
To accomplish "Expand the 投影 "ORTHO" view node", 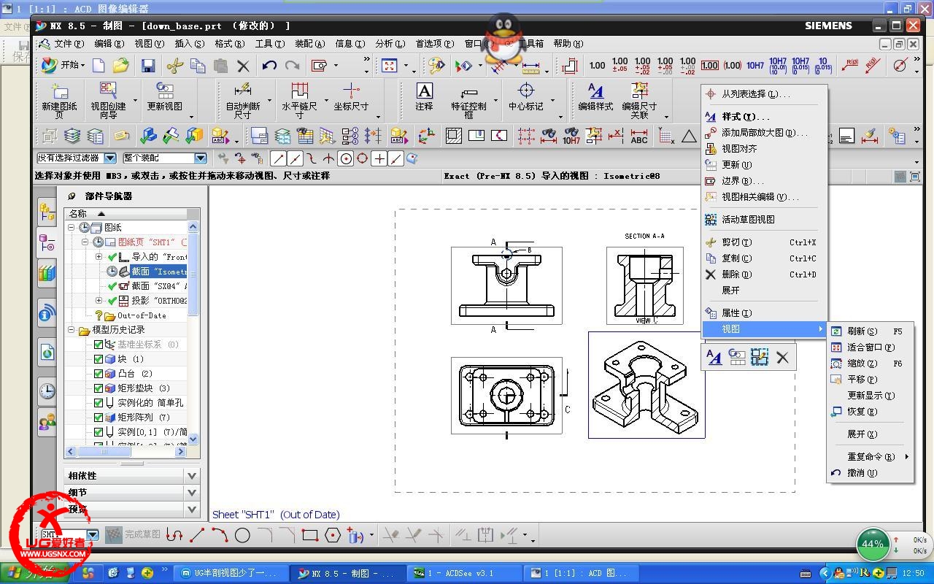I will pos(99,301).
